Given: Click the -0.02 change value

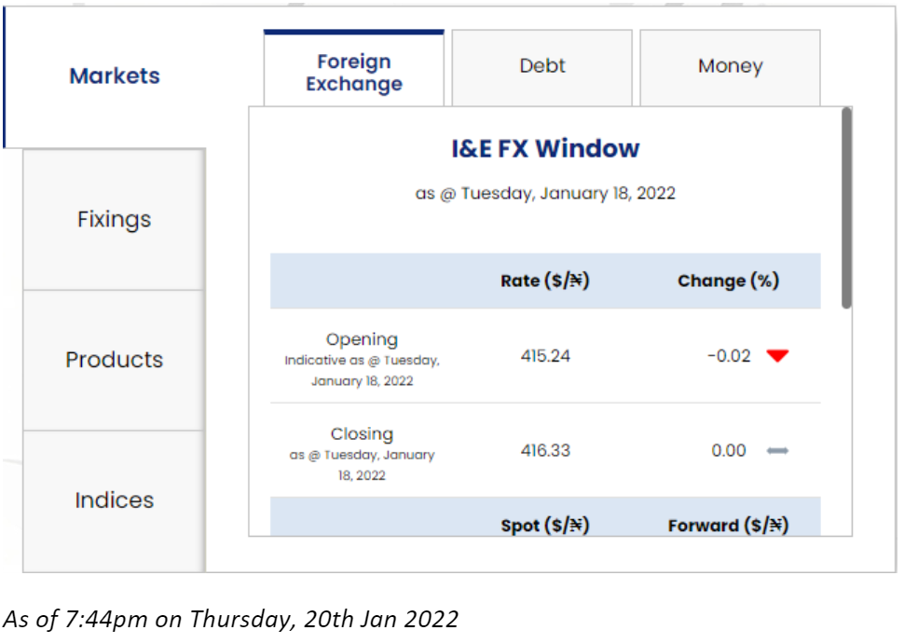Looking at the screenshot, I should pyautogui.click(x=728, y=356).
